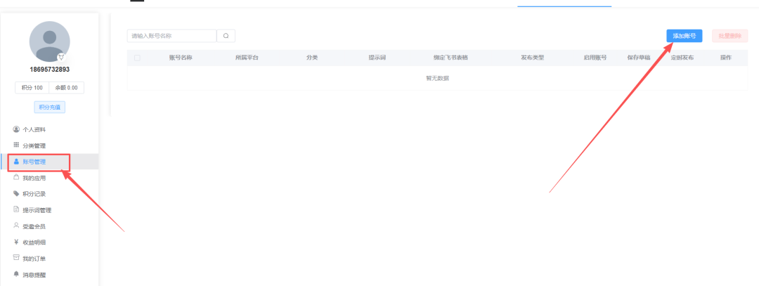Click the blue 添加账号 button
Image resolution: width=759 pixels, height=286 pixels.
click(x=685, y=36)
